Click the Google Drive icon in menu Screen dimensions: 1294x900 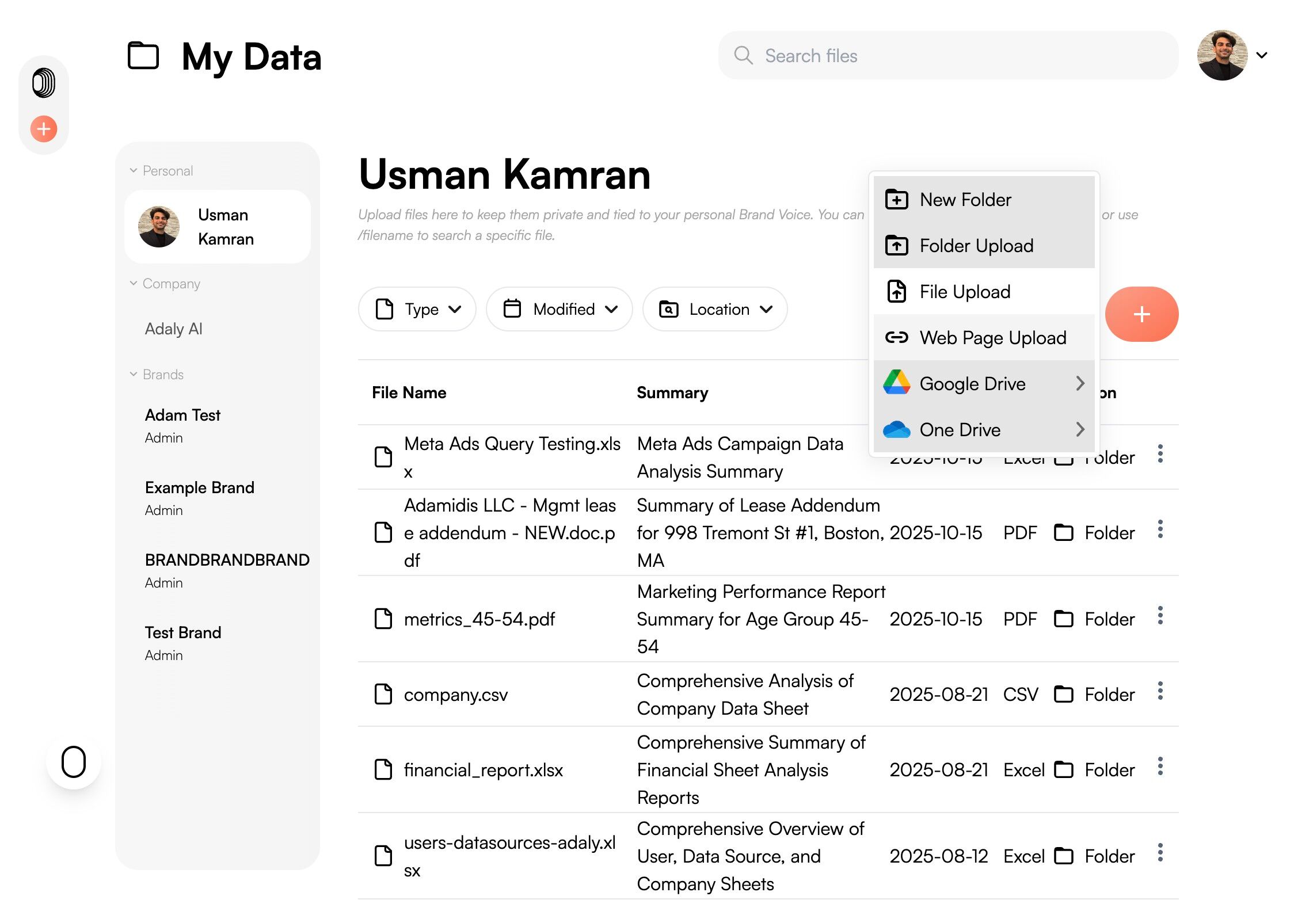click(x=896, y=383)
